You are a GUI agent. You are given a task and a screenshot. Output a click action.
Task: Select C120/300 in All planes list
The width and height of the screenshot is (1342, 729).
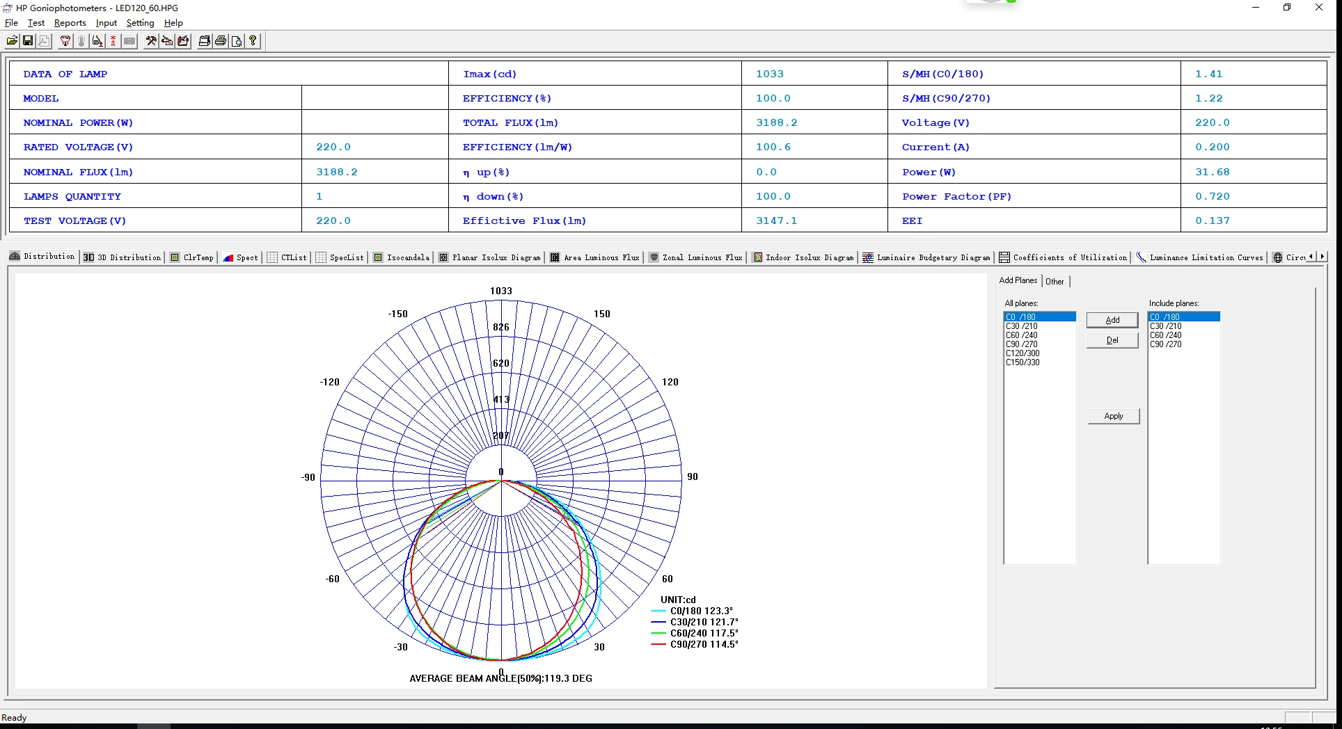(1023, 353)
